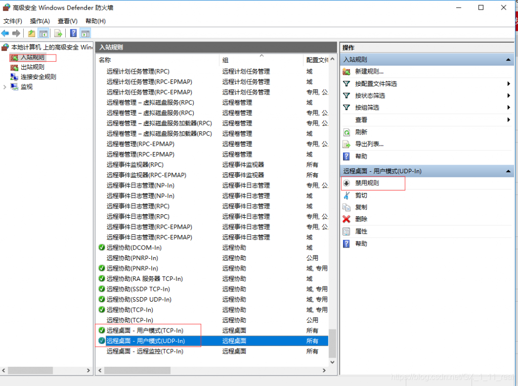Image resolution: width=518 pixels, height=386 pixels.
Task: Click the 导出列表 icon in actions pane
Action: point(347,144)
